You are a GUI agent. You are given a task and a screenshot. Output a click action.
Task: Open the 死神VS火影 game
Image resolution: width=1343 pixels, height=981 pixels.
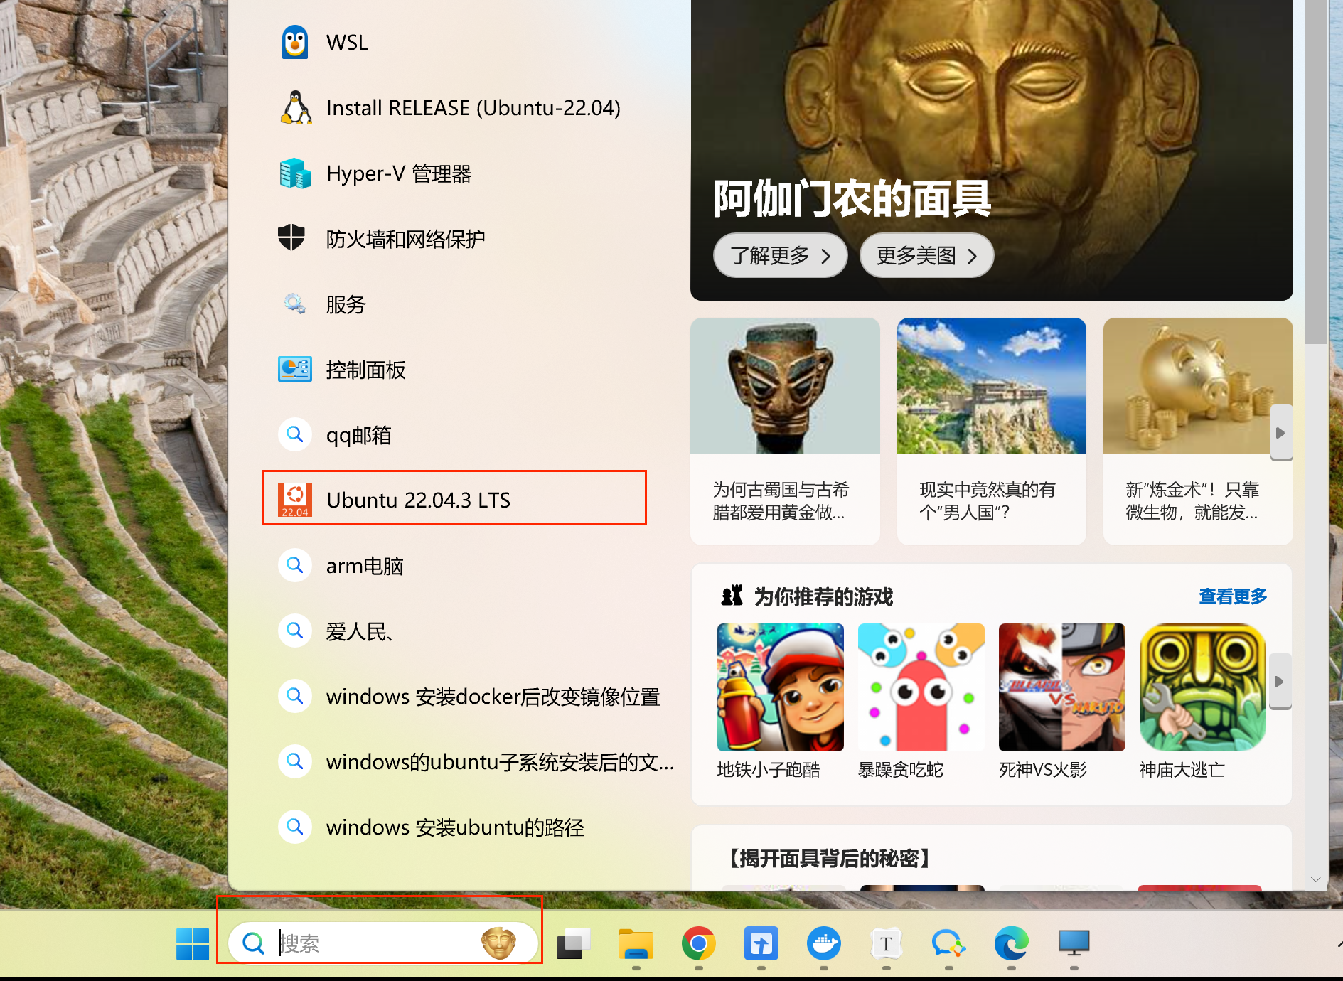1061,702
